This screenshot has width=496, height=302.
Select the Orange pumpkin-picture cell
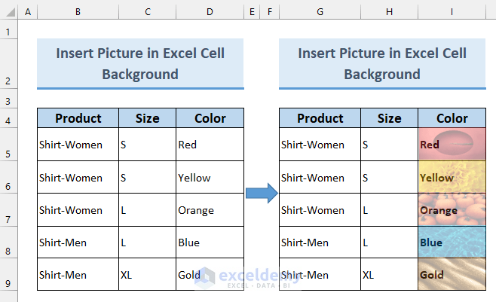click(x=452, y=210)
